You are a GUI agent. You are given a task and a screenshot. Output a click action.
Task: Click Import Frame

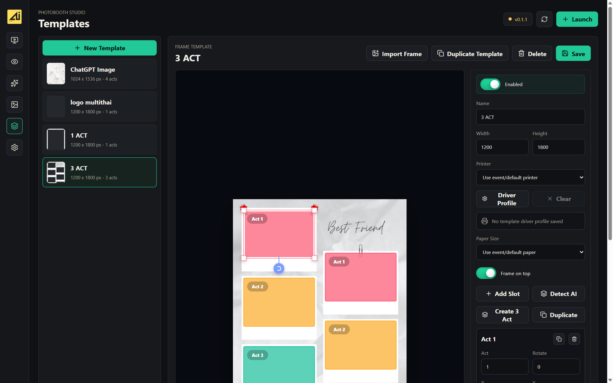397,54
